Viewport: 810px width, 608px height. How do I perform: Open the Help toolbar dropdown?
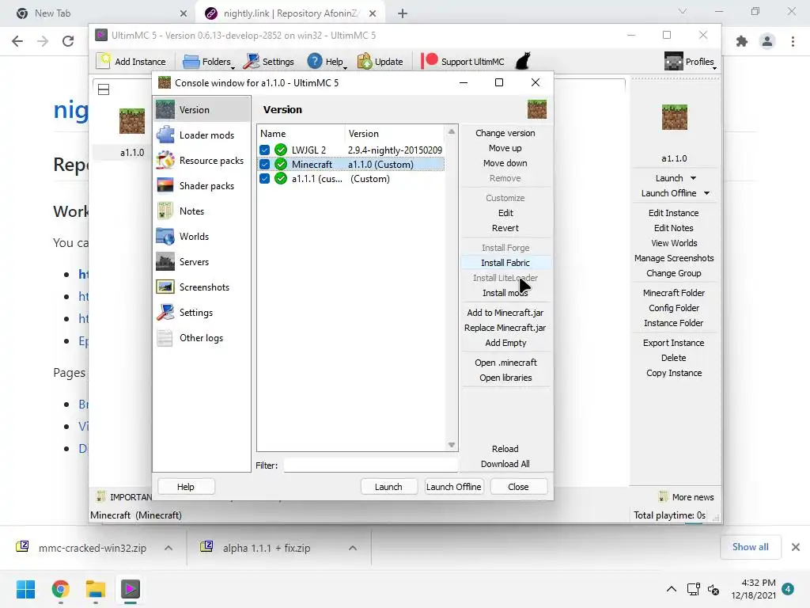click(327, 62)
